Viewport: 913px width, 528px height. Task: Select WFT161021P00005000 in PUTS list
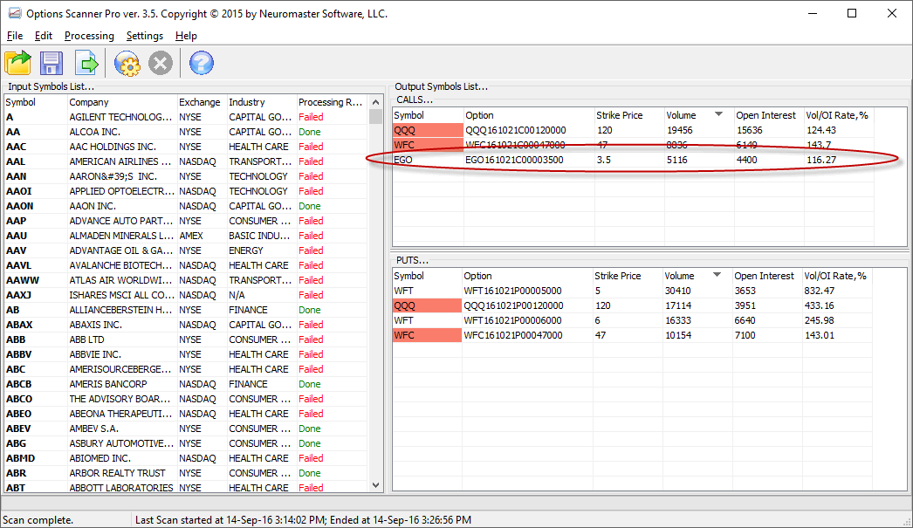(x=512, y=291)
